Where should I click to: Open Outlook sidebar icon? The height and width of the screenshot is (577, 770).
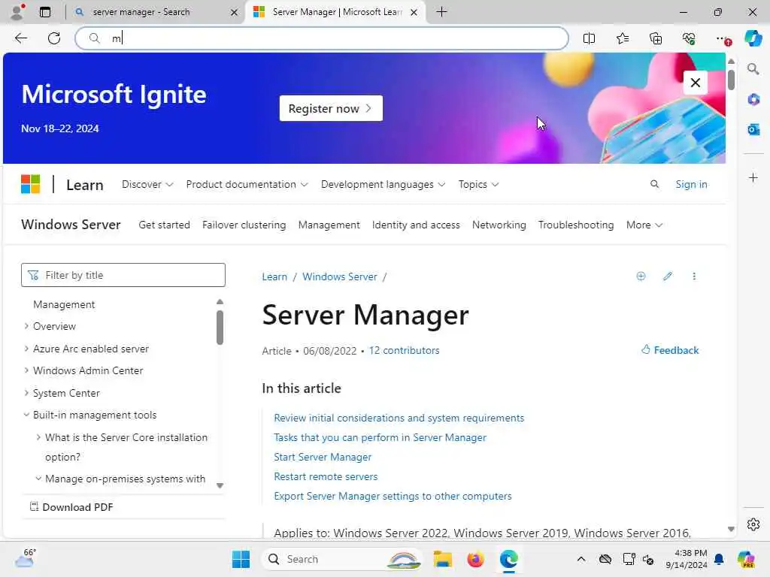point(753,129)
